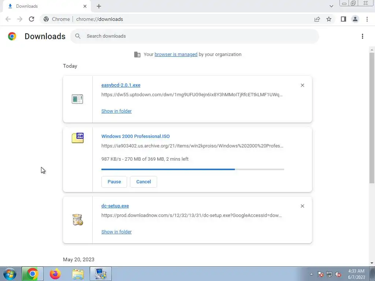Open Chrome's three-dot main menu
375x281 pixels.
[x=367, y=19]
